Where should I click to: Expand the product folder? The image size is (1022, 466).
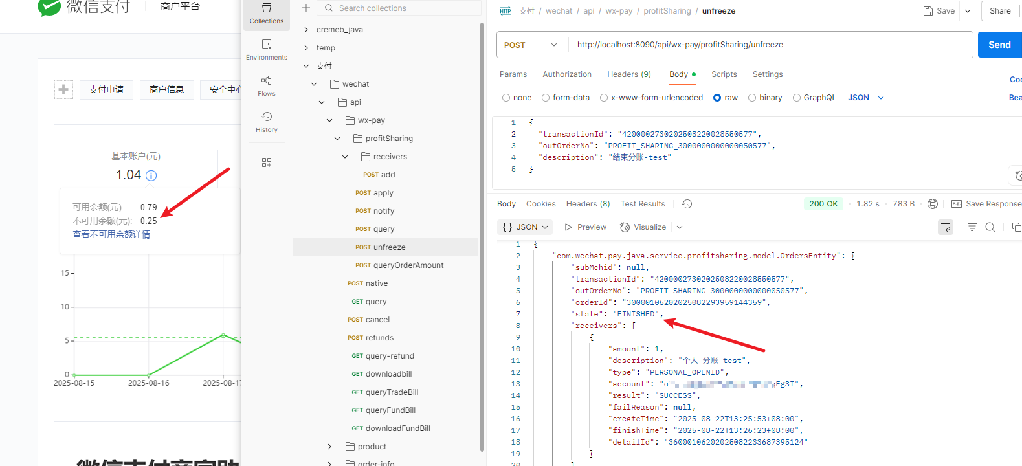pyautogui.click(x=329, y=447)
